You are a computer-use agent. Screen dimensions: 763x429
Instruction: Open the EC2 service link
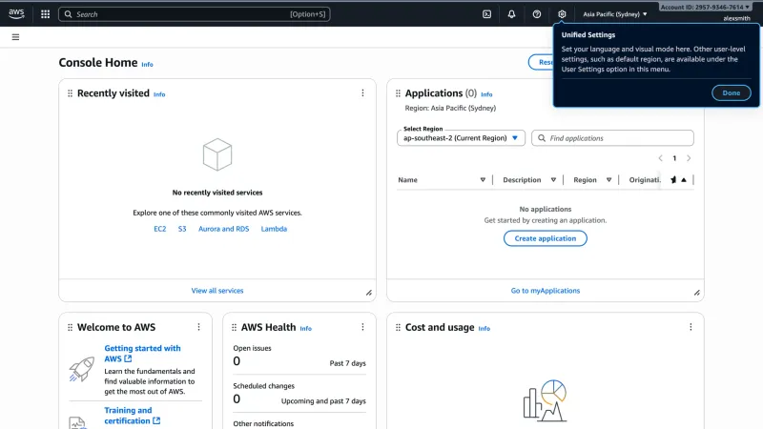pyautogui.click(x=159, y=229)
